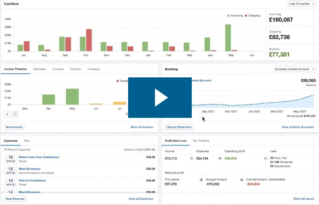Viewport: 319px width, 205px height.
Task: Click the equals icon before Carried forward
Action: (x=242, y=180)
